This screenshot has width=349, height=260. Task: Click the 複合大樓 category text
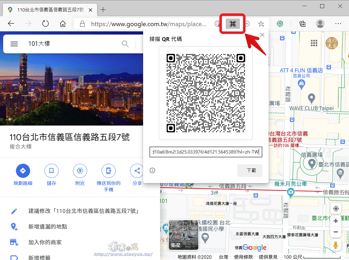tap(21, 147)
